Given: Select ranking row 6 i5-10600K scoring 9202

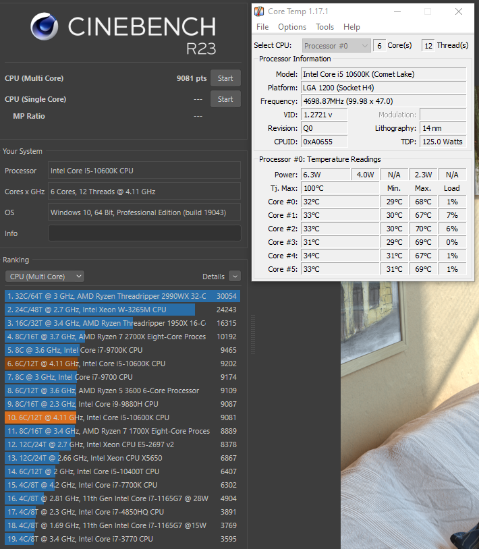Looking at the screenshot, I should (123, 364).
